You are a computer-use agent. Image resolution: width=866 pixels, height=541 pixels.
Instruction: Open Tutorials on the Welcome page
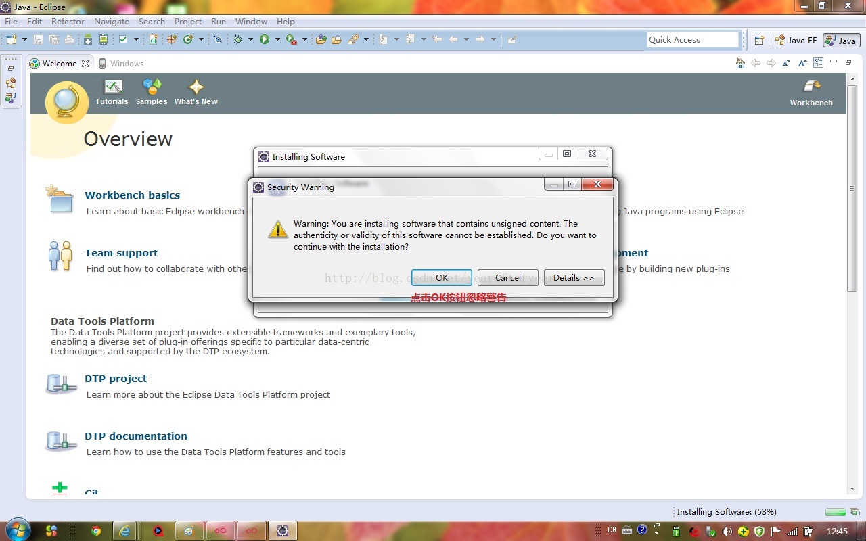tap(112, 92)
